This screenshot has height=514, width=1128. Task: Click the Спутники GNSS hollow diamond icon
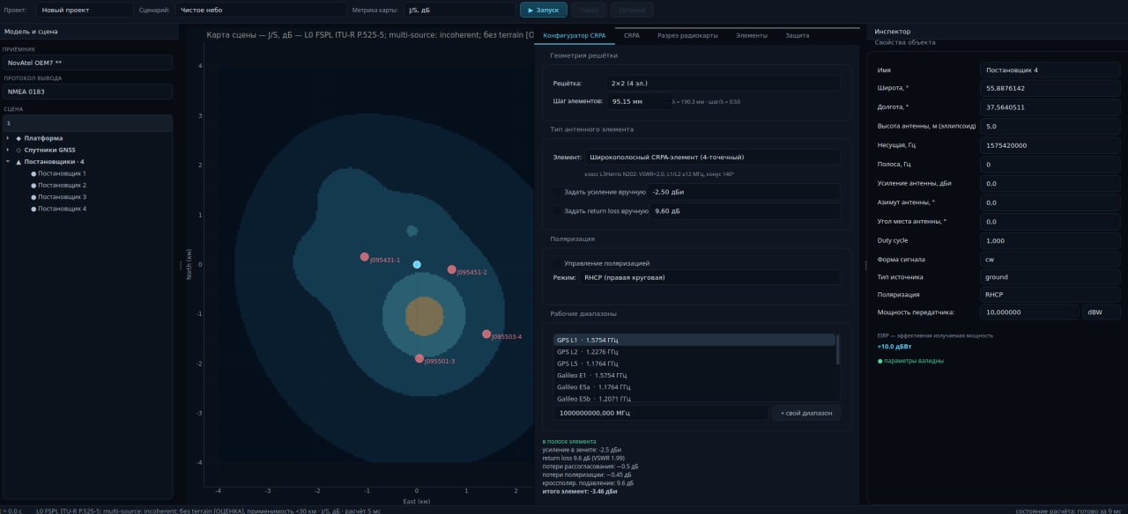coord(19,150)
